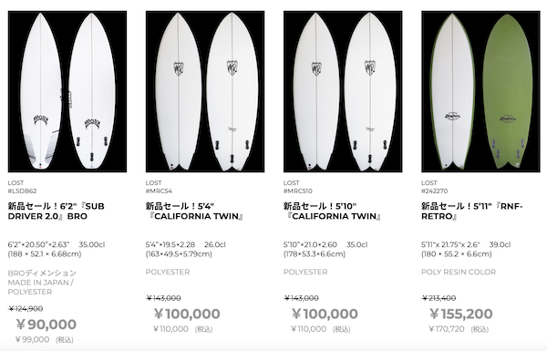
Task: Click the 5'11" RNF-RETRO product title
Action: coord(472,212)
